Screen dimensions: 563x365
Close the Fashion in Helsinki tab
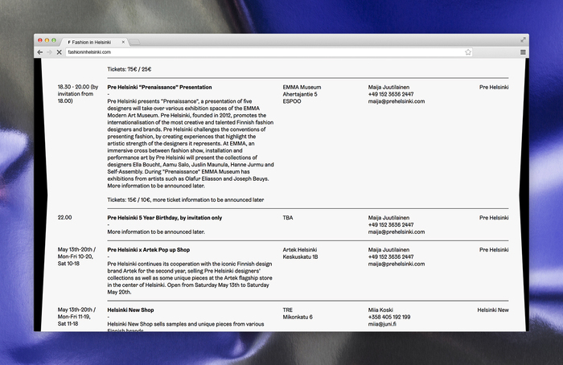coord(123,41)
